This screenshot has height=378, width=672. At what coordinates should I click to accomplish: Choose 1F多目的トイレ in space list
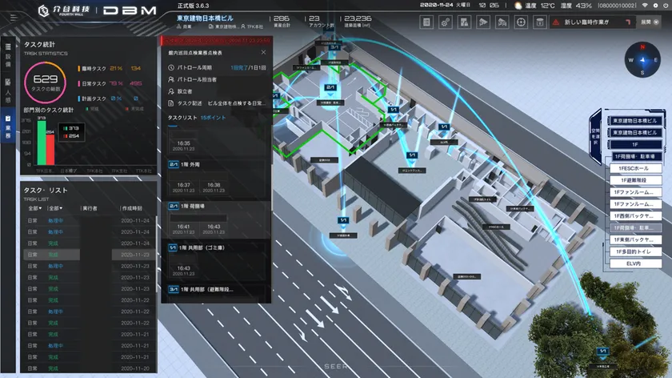[x=634, y=251]
